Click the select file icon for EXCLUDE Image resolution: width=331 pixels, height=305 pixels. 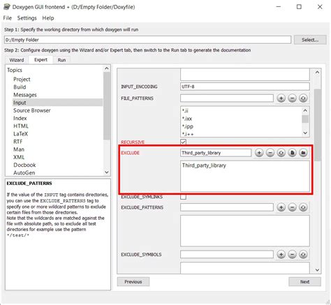(292, 153)
